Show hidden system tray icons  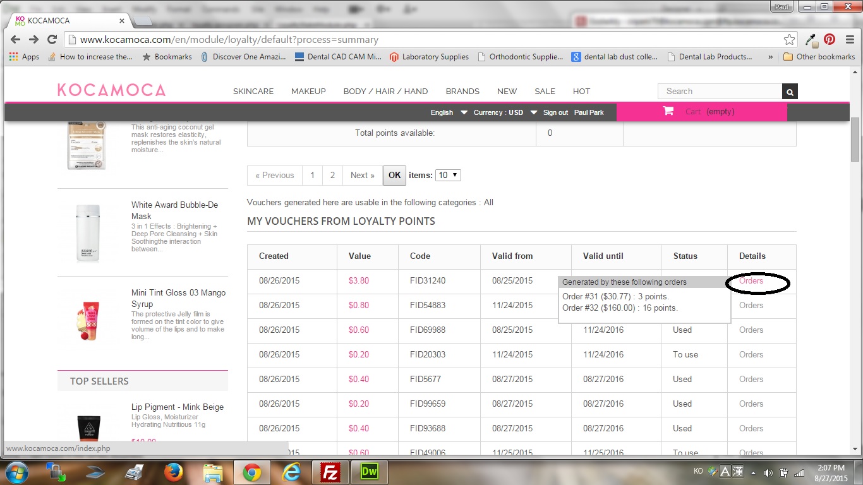click(x=753, y=472)
